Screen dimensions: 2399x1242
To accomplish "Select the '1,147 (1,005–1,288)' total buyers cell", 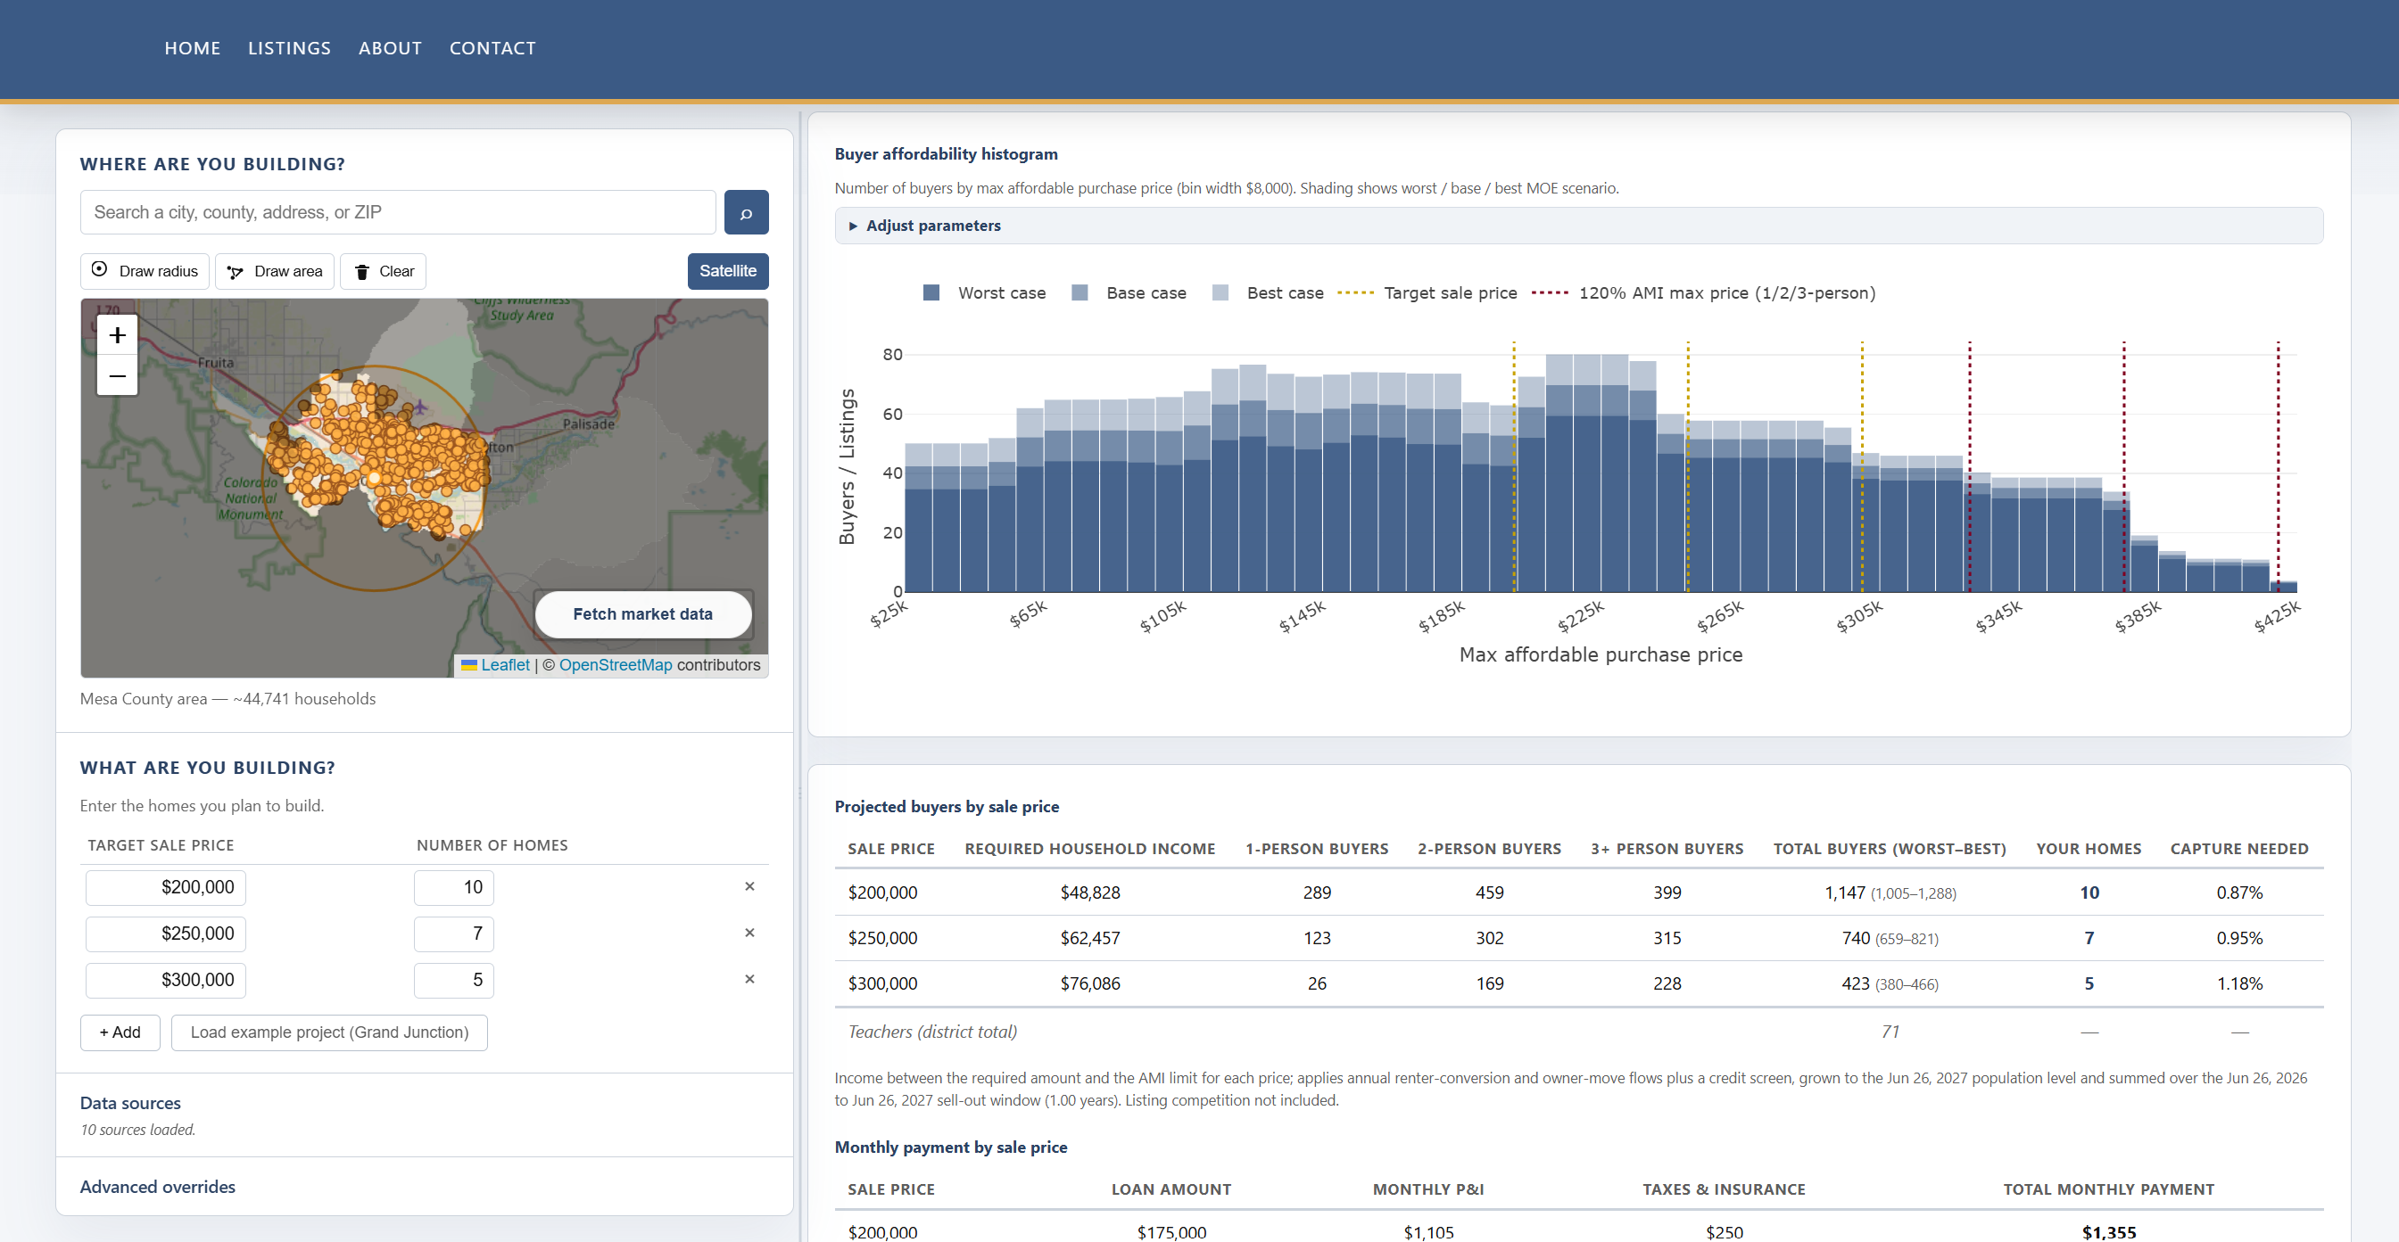I will tap(1890, 892).
